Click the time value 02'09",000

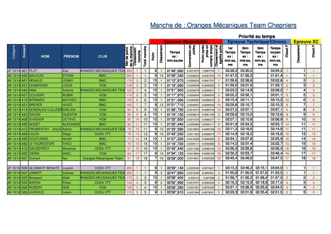(x=175, y=158)
